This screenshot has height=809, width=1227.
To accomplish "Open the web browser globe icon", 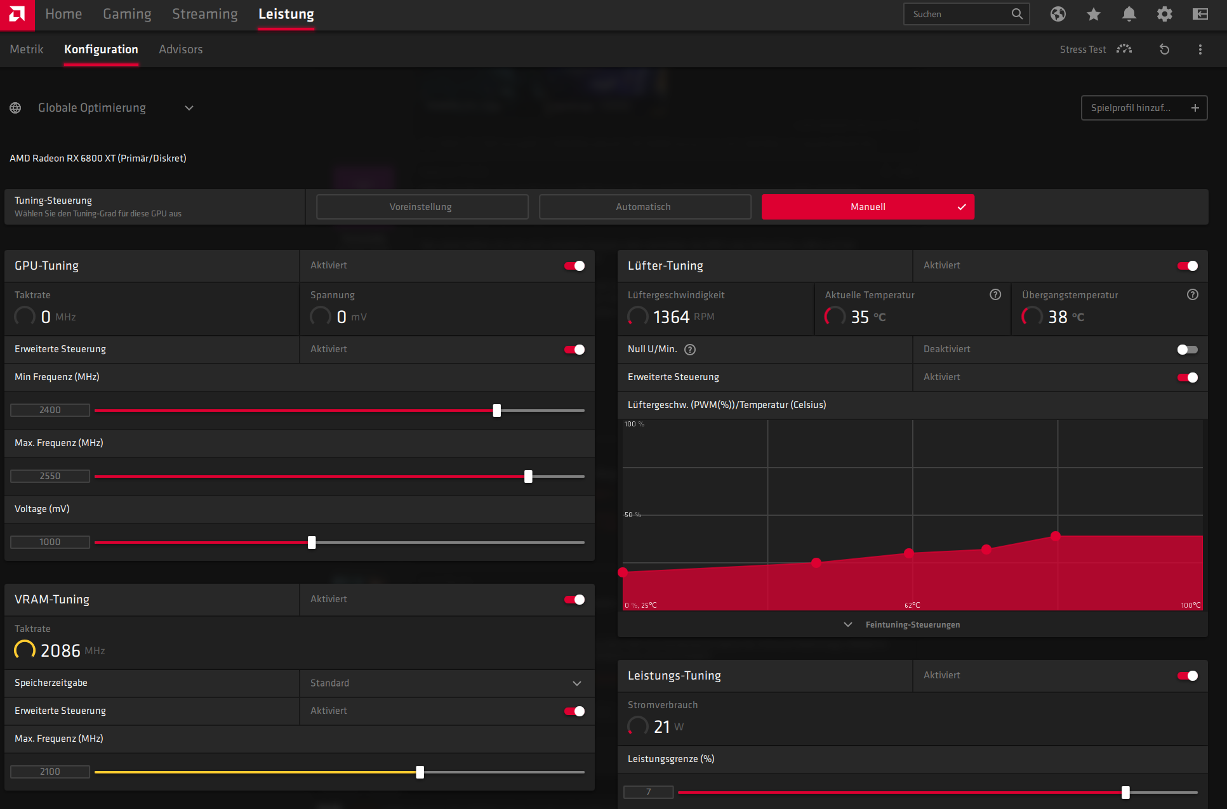I will click(1058, 14).
